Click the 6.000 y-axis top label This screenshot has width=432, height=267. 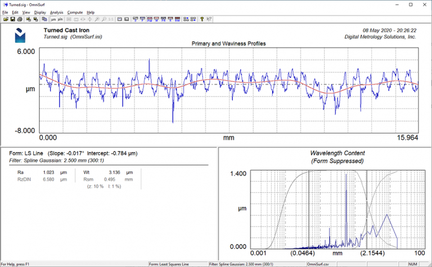26,52
